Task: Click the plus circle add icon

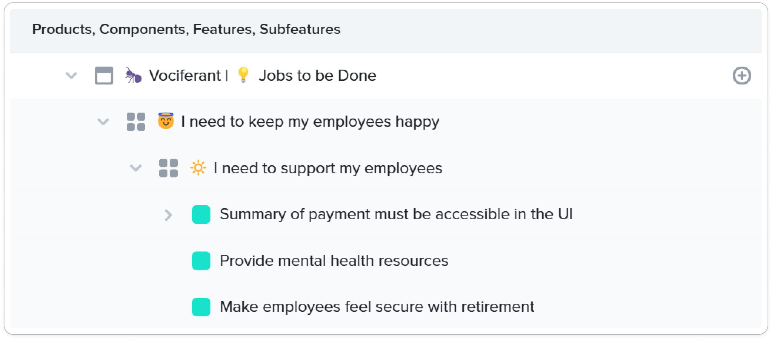Action: 742,76
